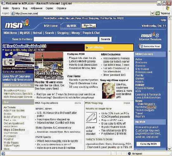Click the page icon in address bar
172x156 pixels.
pos(13,14)
